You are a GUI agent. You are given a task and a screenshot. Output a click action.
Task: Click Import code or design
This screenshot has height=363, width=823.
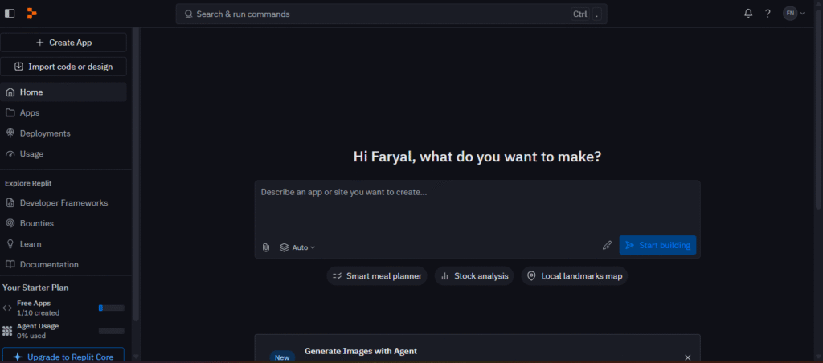(x=63, y=67)
